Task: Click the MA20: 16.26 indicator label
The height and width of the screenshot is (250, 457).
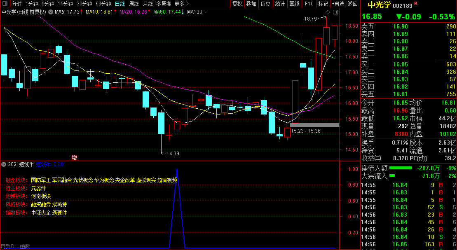Action: click(133, 12)
